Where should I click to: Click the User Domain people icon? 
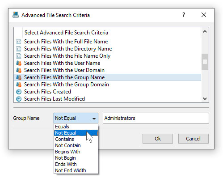click(19, 70)
